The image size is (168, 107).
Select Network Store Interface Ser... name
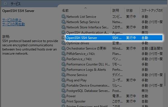[87, 27]
